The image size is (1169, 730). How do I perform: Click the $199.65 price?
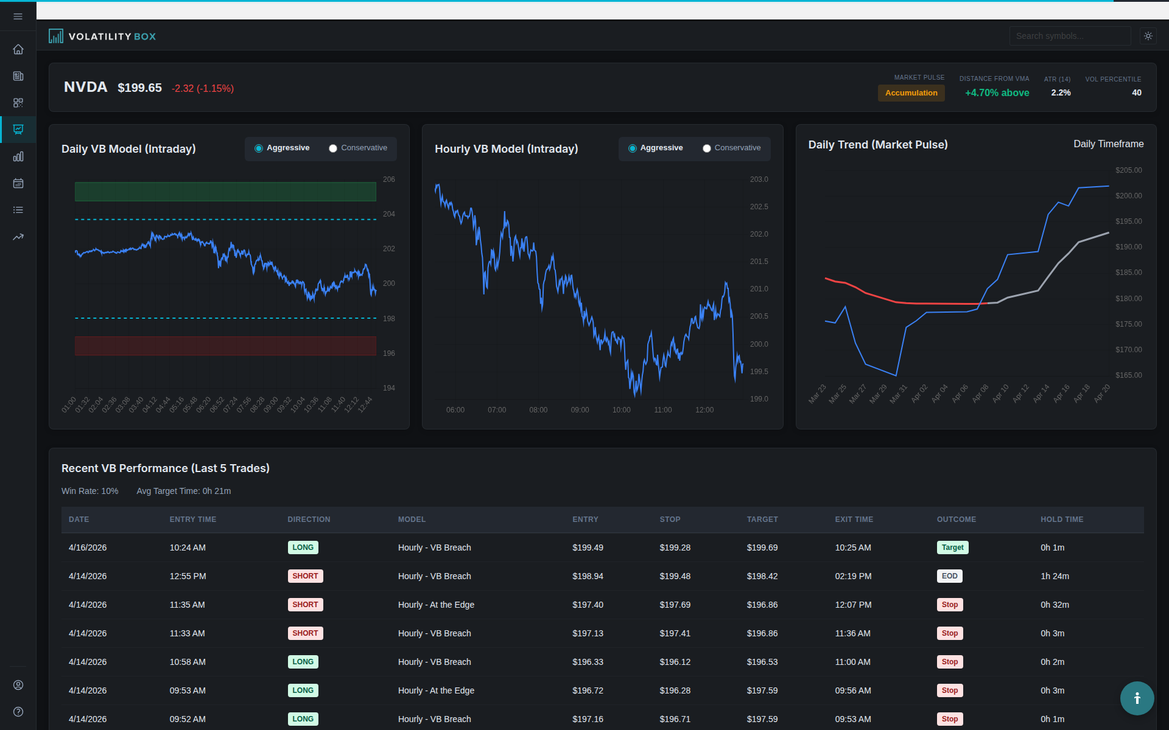pos(139,88)
